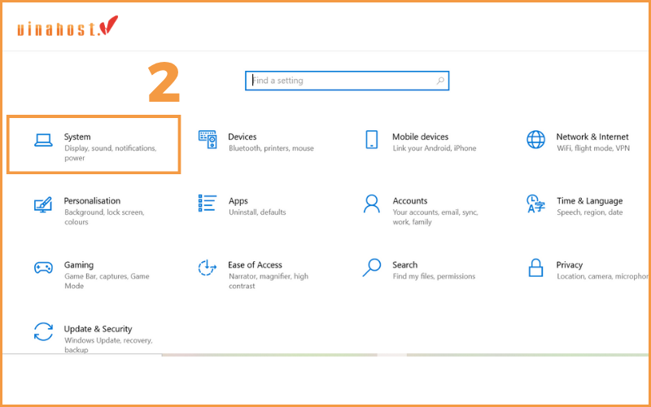Screen dimensions: 651x407
Task: Select the Privacy settings heading
Action: (570, 265)
